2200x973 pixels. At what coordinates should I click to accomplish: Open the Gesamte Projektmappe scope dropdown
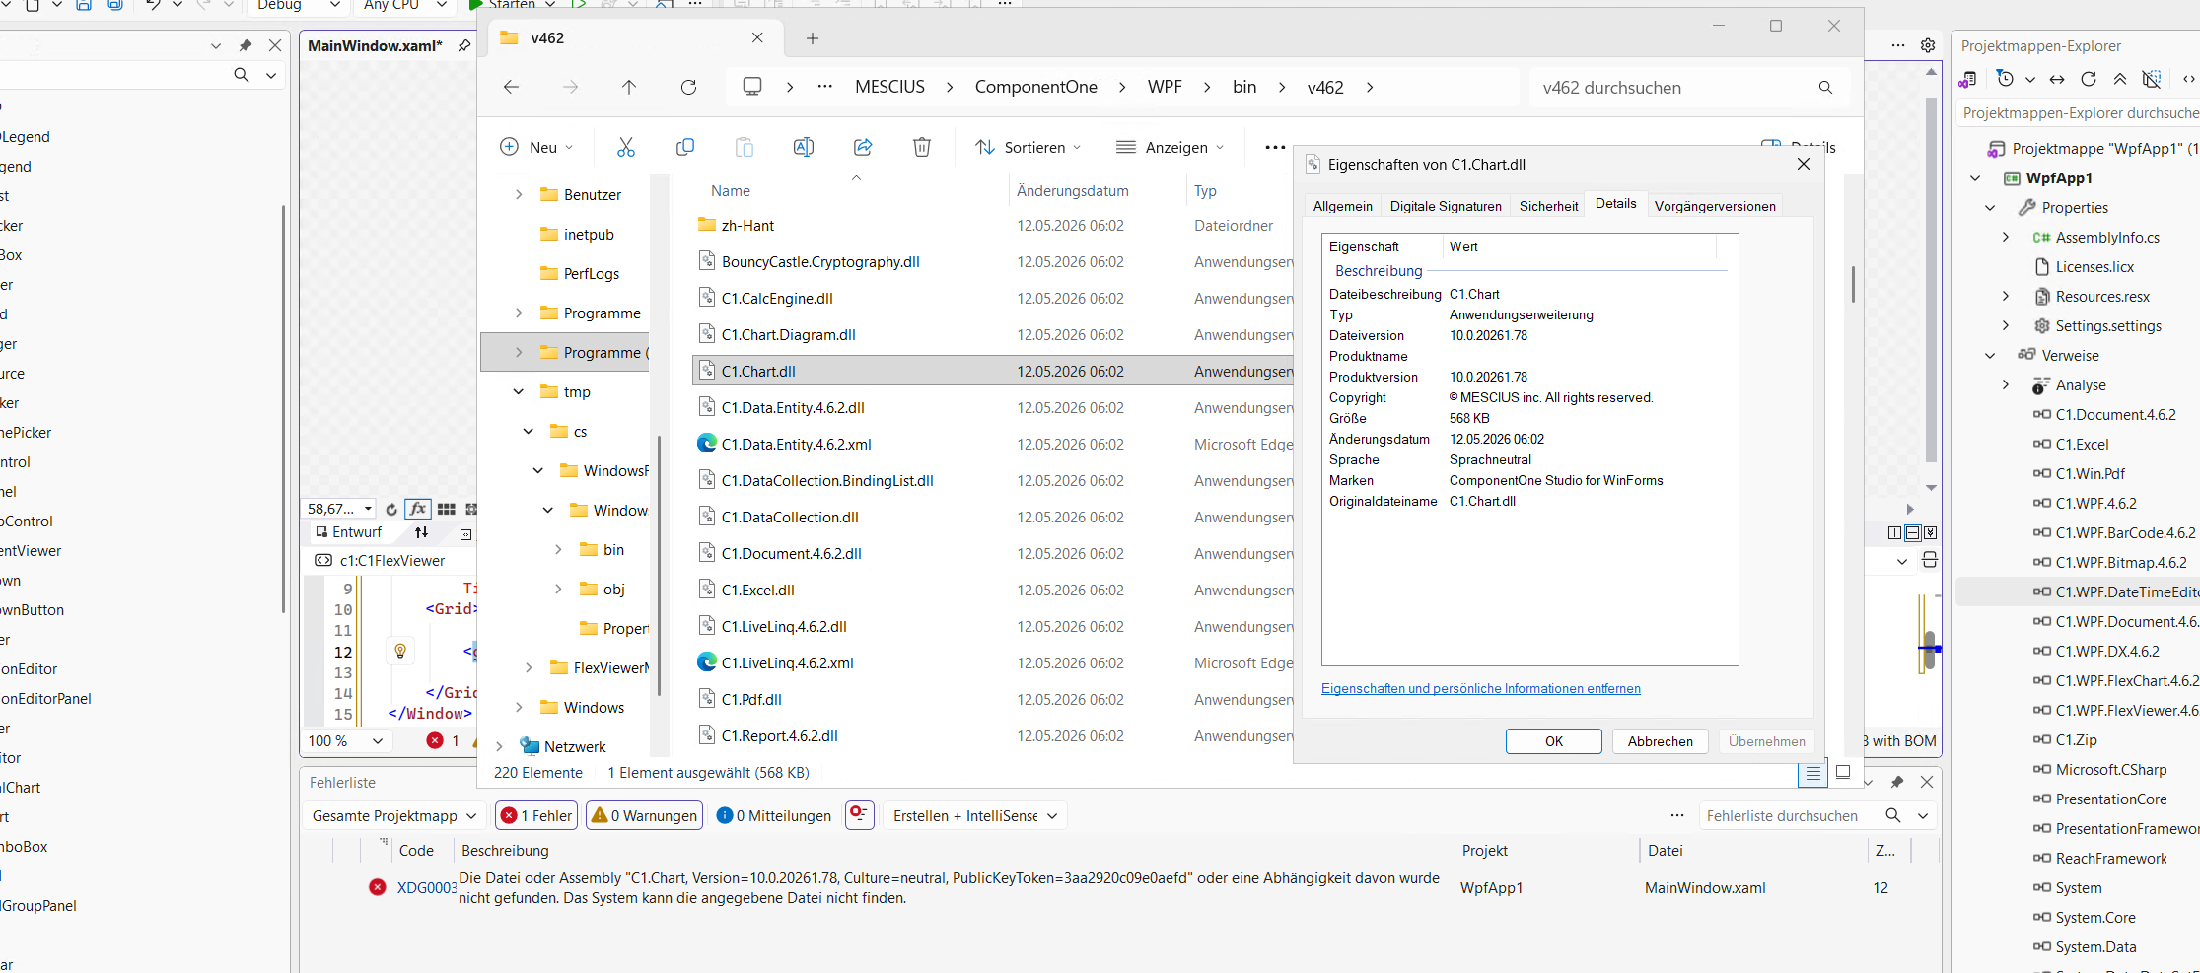394,815
